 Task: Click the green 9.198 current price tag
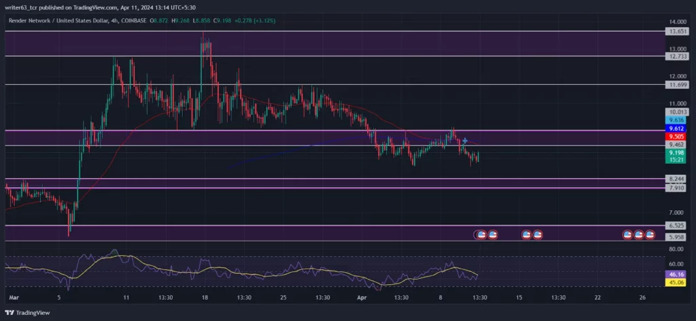(x=677, y=152)
